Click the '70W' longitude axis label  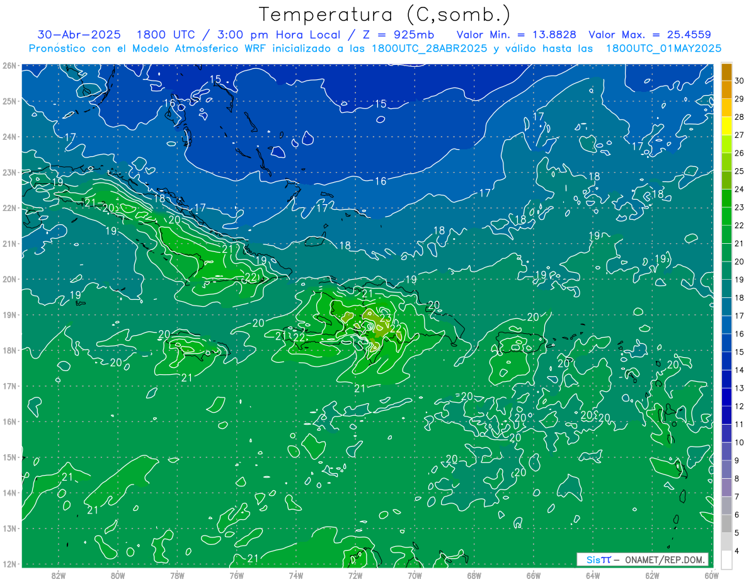(x=415, y=575)
